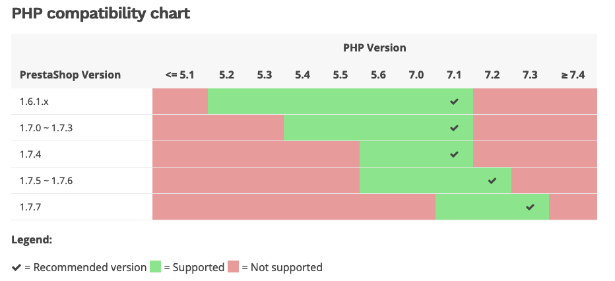Click the green Supported legend swatch

point(155,267)
